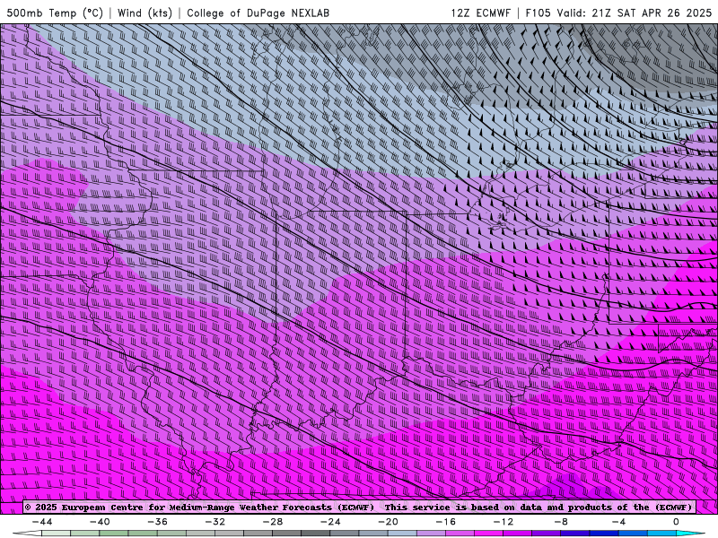Click the cyan arrow end of colorbar
The image size is (718, 538).
tap(690, 534)
